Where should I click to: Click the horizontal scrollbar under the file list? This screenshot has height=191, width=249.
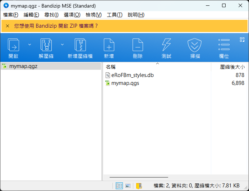(139, 177)
